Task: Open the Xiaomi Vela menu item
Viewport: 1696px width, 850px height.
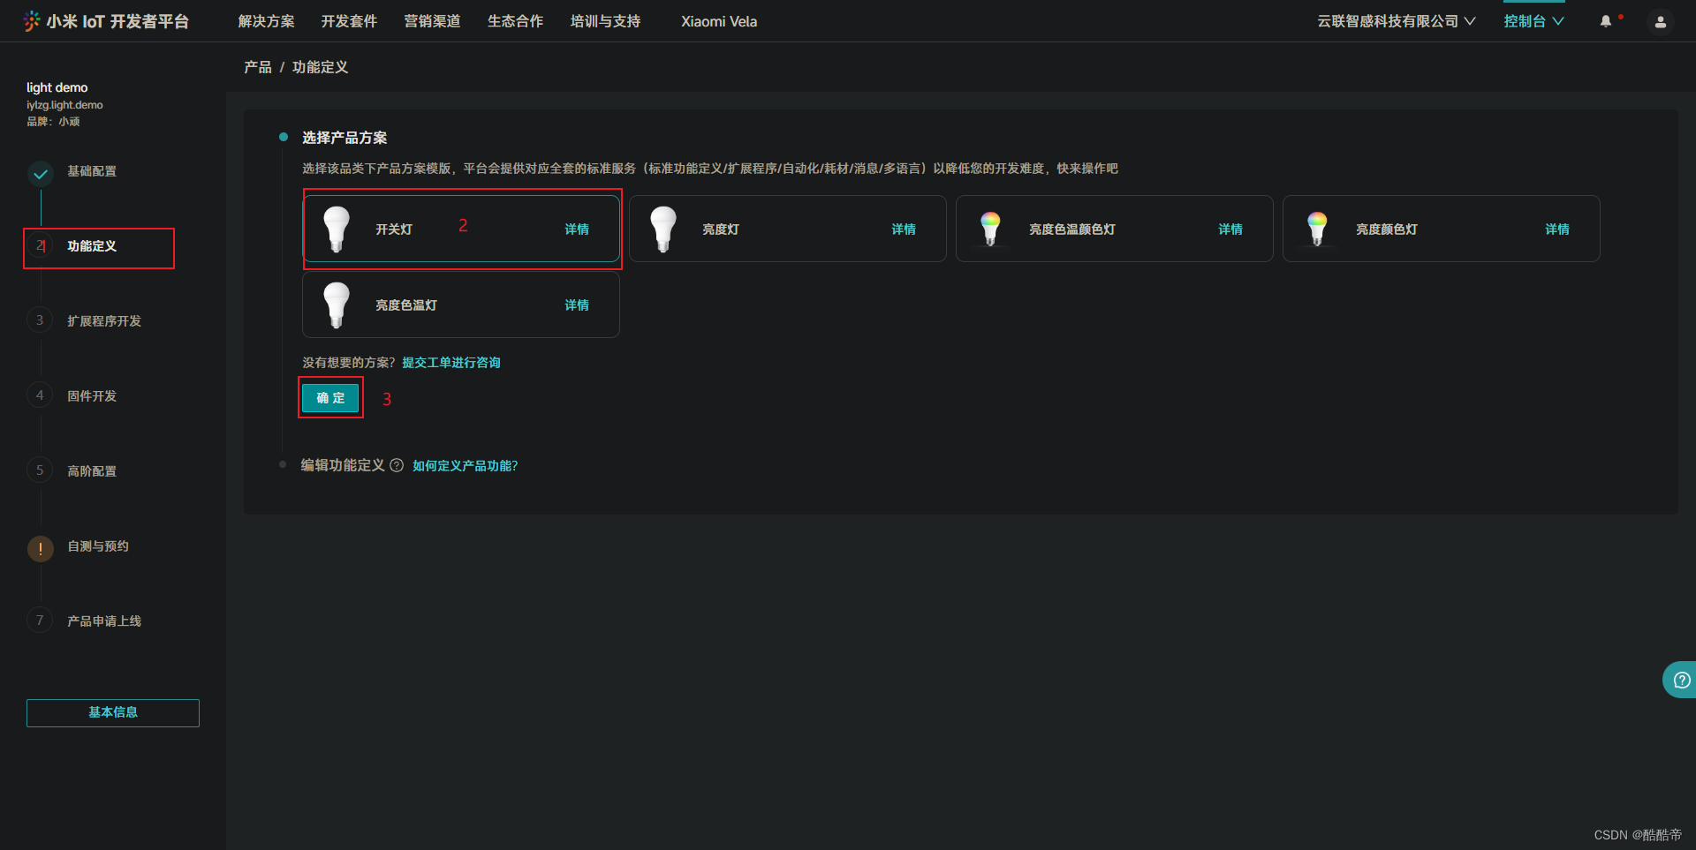Action: (719, 21)
